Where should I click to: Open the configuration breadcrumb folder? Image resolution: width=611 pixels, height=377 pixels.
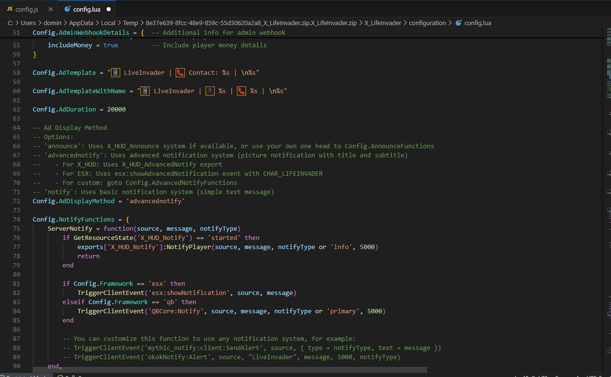(x=428, y=23)
